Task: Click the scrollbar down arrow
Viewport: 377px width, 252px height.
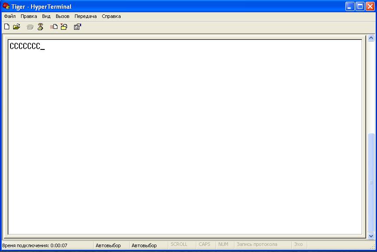Action: (371, 235)
